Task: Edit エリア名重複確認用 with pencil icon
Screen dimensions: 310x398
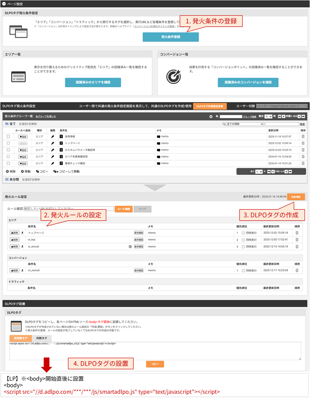Action: [x=53, y=156]
